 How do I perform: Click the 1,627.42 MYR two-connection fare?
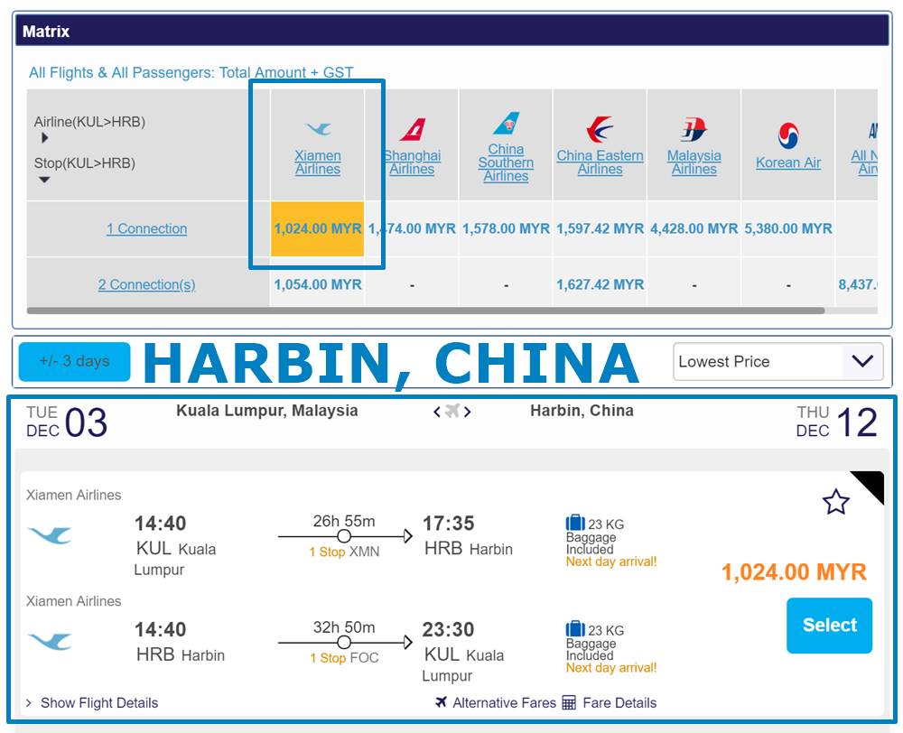coord(600,284)
